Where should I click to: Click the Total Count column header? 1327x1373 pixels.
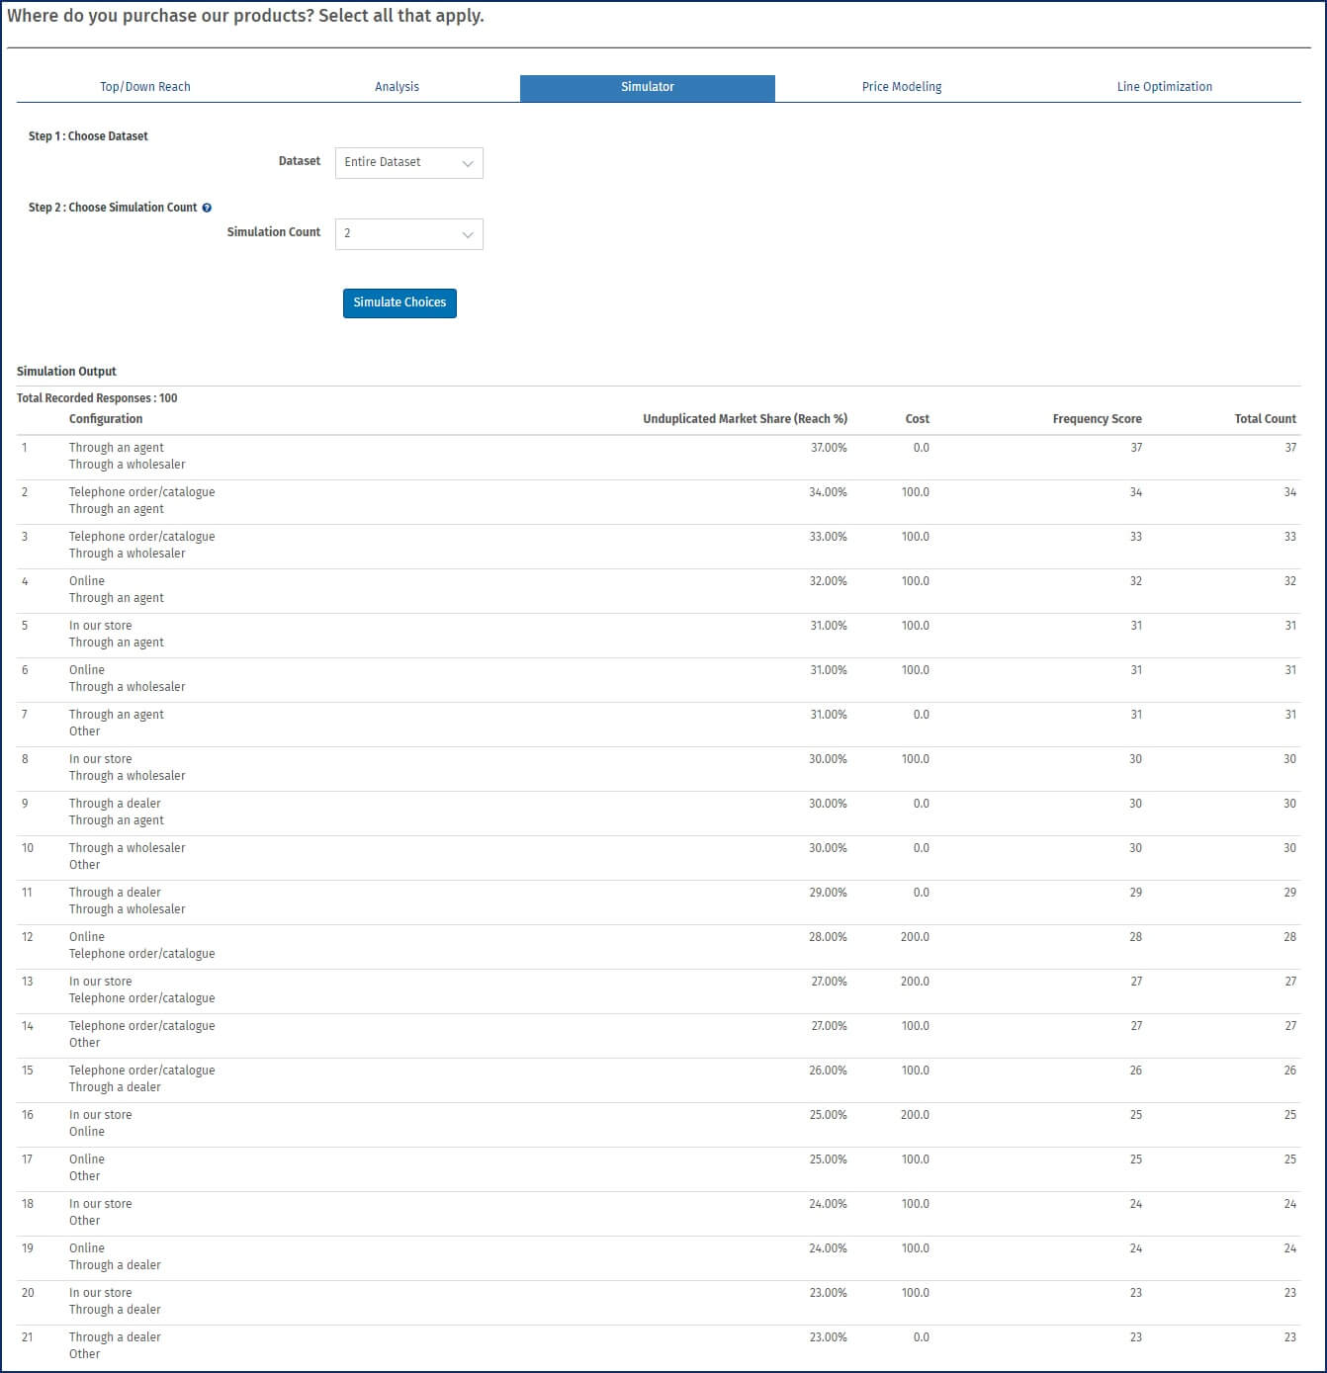[x=1265, y=419]
